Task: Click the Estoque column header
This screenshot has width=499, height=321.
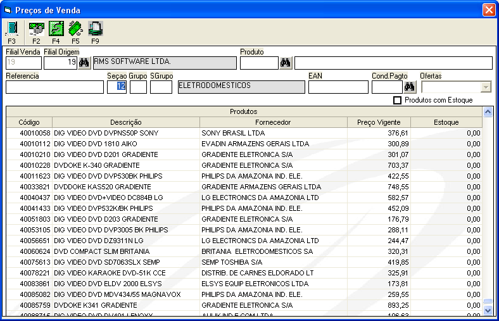Action: (x=446, y=122)
